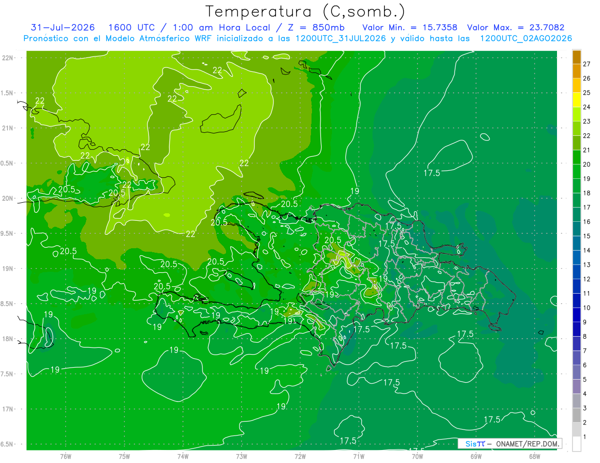Select the brown swatch above label 27

[576, 57]
